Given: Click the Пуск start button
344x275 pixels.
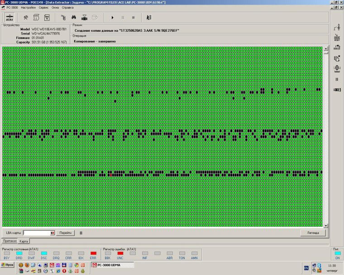Looking at the screenshot, I should point(7,265).
